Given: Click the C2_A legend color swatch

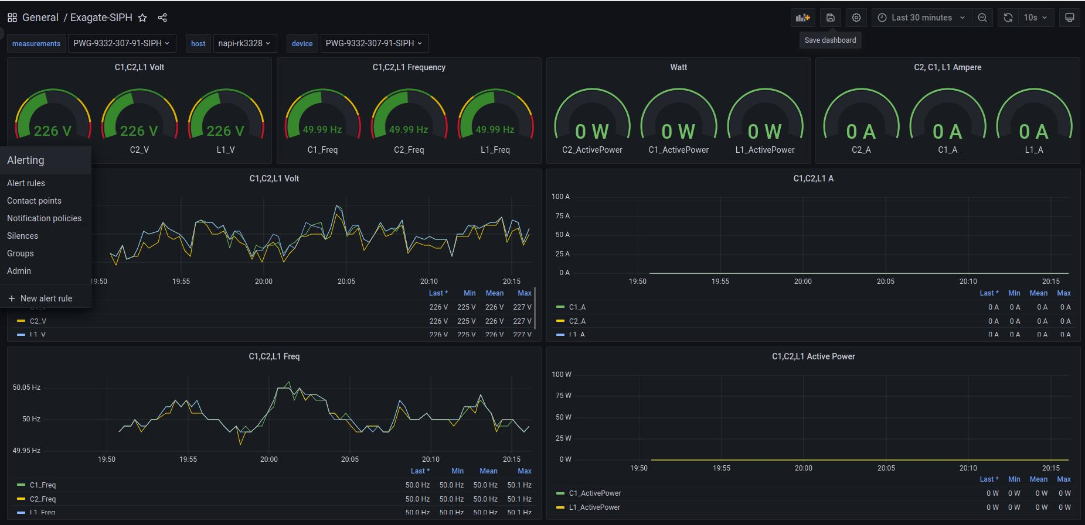Looking at the screenshot, I should [560, 321].
